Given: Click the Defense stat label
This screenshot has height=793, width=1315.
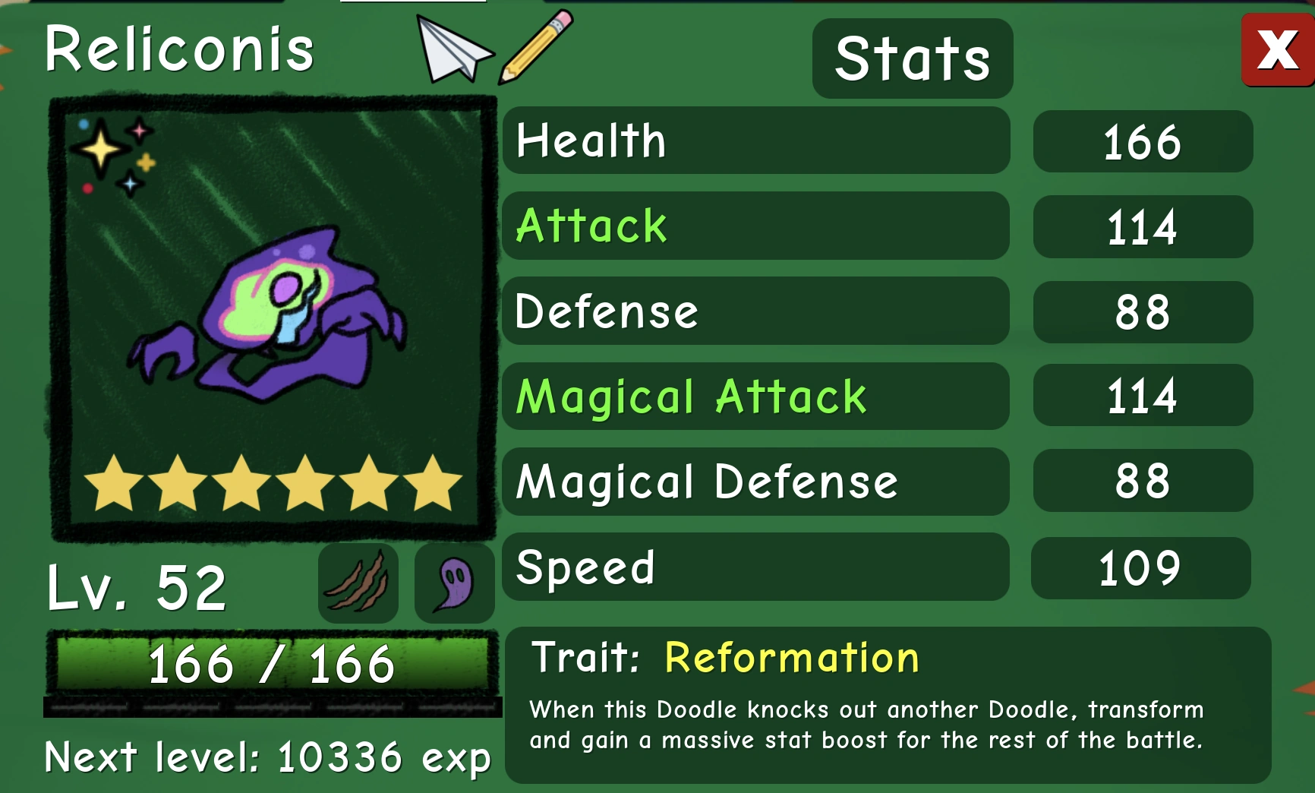Looking at the screenshot, I should click(607, 311).
